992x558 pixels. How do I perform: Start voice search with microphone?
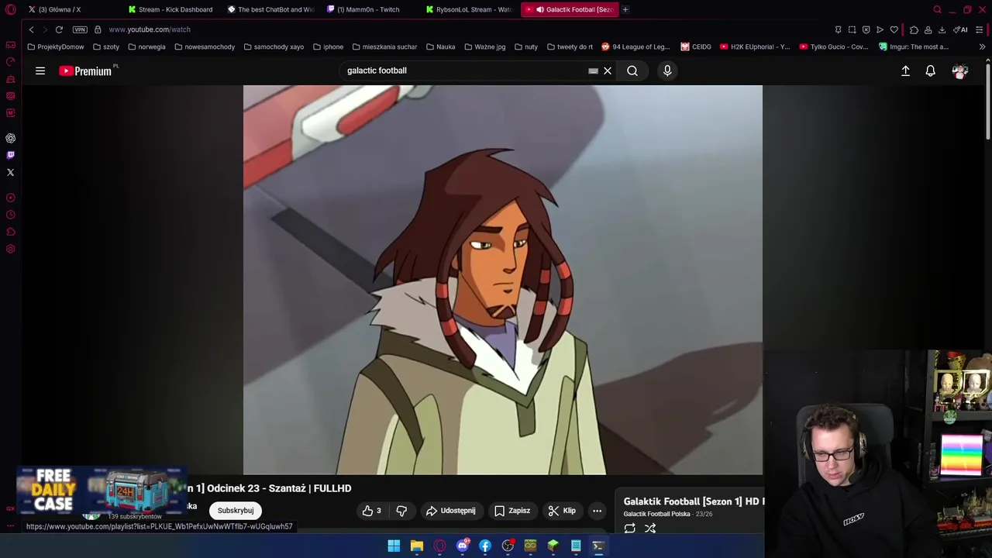667,71
